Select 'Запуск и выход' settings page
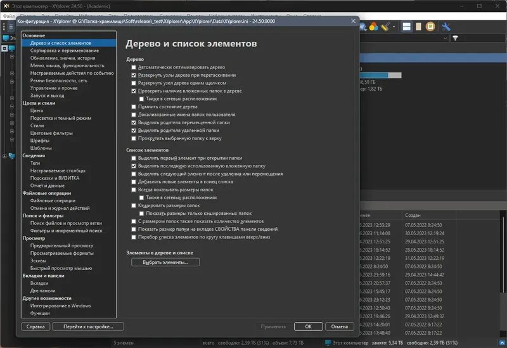The height and width of the screenshot is (348, 507). pyautogui.click(x=47, y=96)
